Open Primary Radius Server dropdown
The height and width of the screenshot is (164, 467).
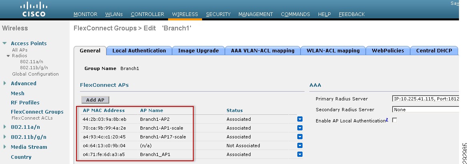pyautogui.click(x=426, y=99)
